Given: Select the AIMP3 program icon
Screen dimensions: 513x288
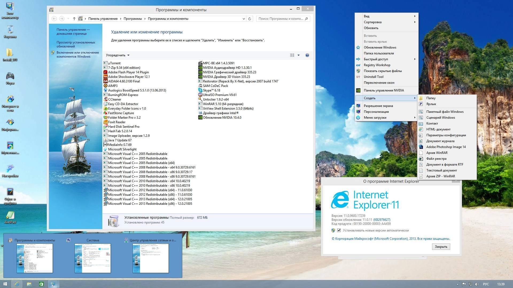Looking at the screenshot, I should coord(106,86).
